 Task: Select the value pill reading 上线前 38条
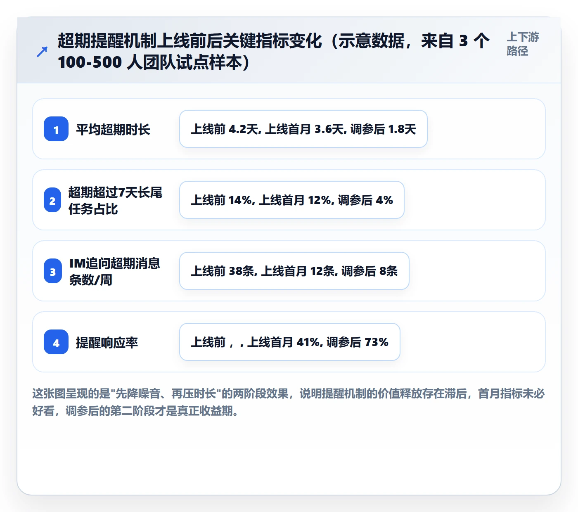point(294,271)
